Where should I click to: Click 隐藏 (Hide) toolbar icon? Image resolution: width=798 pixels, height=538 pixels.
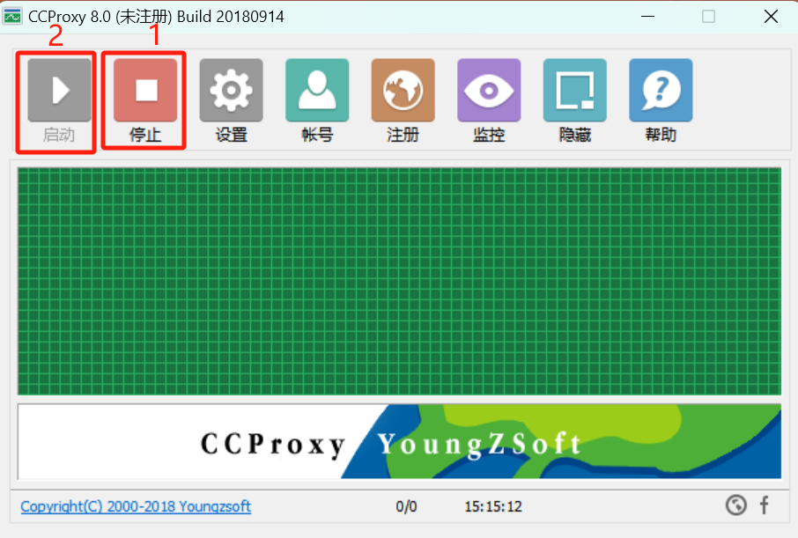(575, 90)
